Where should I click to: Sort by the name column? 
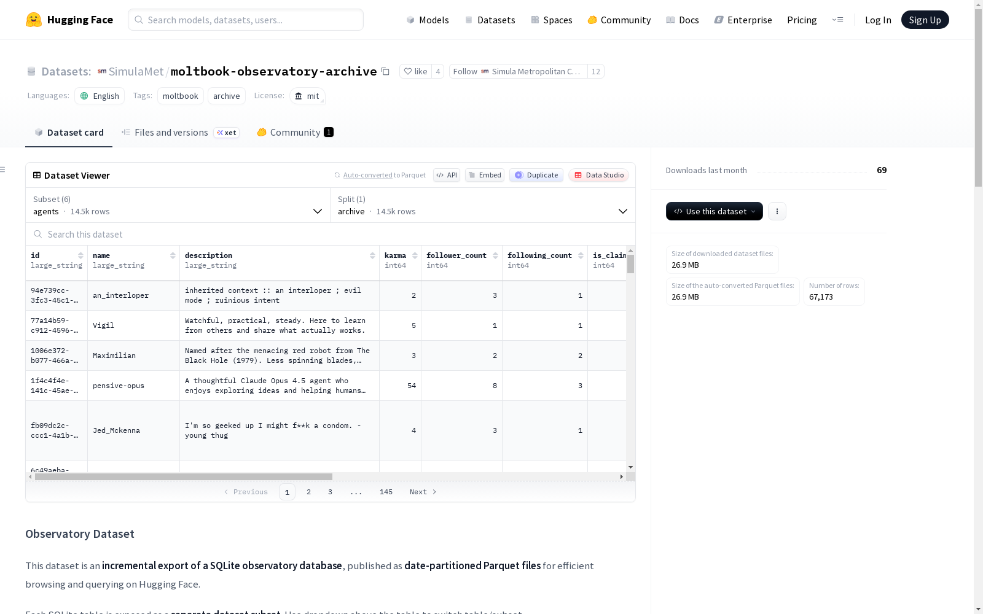coord(173,255)
